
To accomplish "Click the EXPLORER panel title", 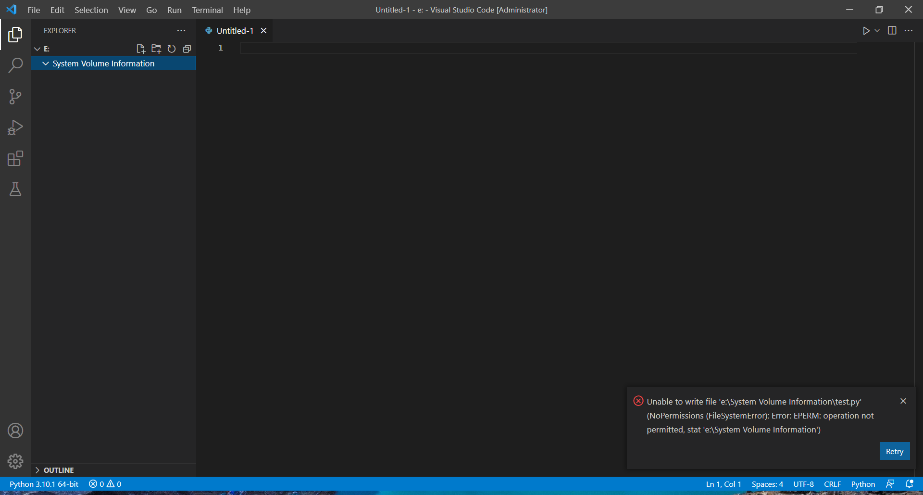I will click(x=60, y=30).
